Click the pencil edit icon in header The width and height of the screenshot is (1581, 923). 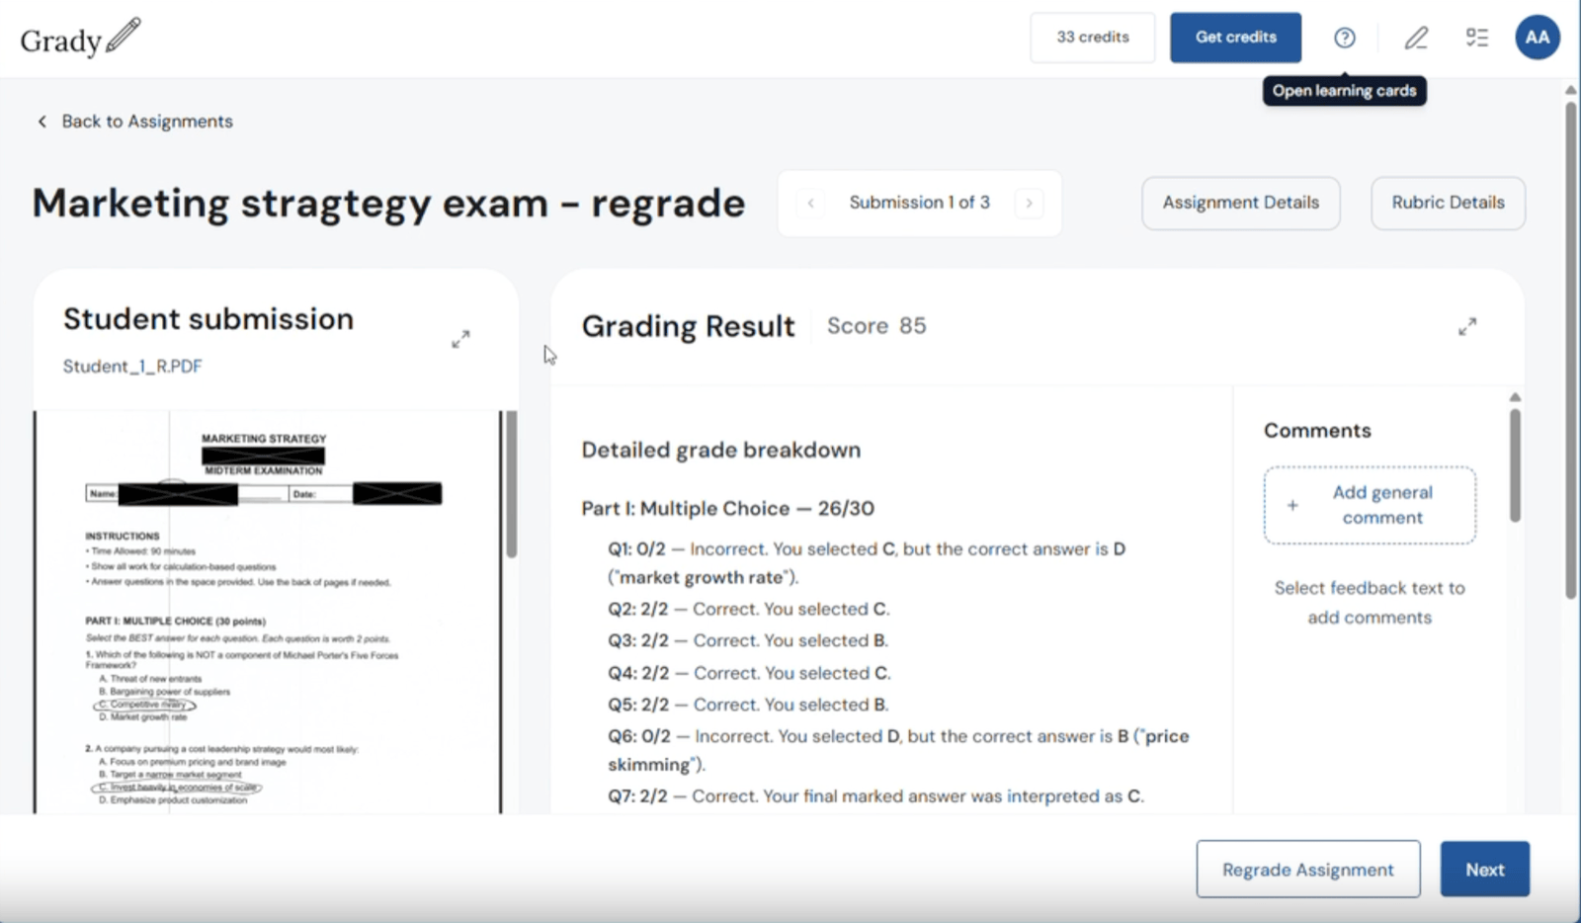tap(1416, 38)
